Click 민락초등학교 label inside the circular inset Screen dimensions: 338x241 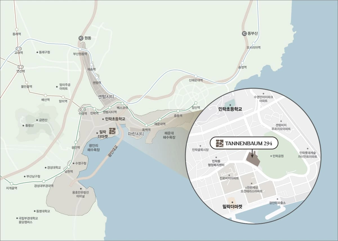coord(230,109)
